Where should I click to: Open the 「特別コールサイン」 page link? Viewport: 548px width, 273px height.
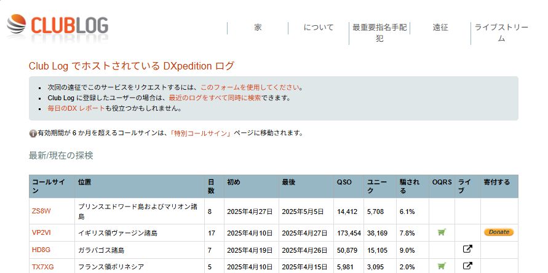click(x=201, y=133)
